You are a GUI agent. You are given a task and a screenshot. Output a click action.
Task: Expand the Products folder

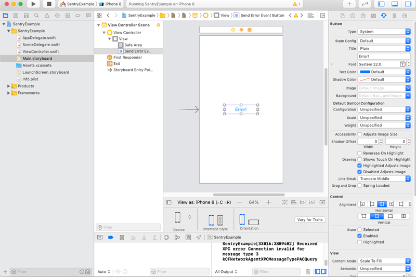(x=8, y=86)
